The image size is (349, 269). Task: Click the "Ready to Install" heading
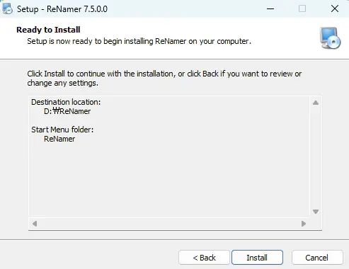pos(48,30)
